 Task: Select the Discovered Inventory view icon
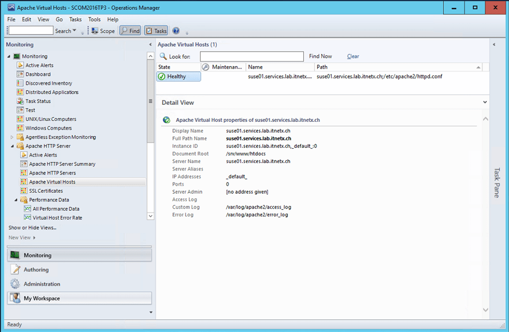20,83
